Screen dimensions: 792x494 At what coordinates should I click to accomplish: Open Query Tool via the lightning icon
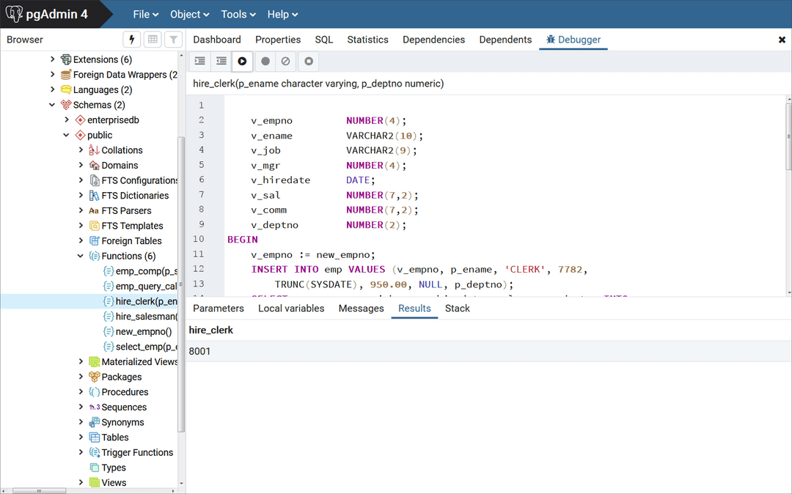[x=132, y=40]
